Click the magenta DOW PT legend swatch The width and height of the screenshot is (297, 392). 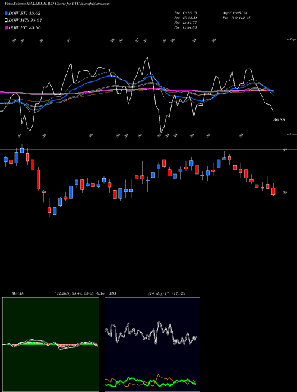coord(7,27)
